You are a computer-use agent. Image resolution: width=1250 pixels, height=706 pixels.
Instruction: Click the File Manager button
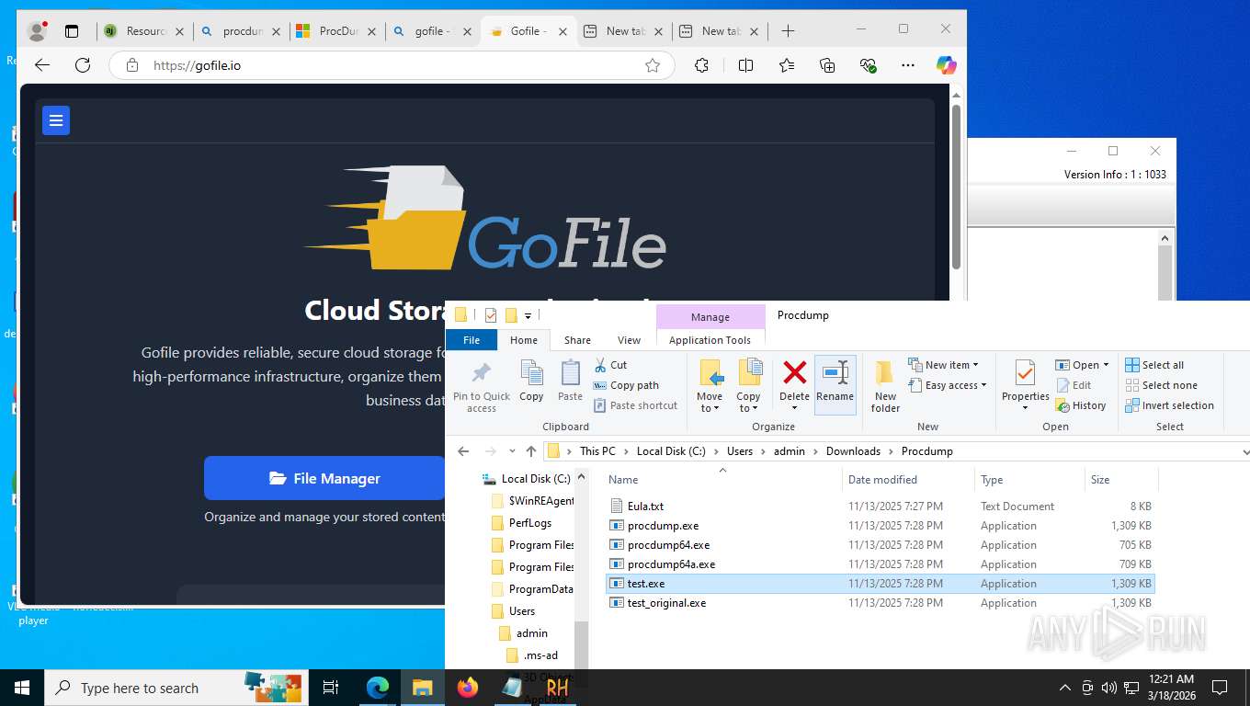pos(324,478)
